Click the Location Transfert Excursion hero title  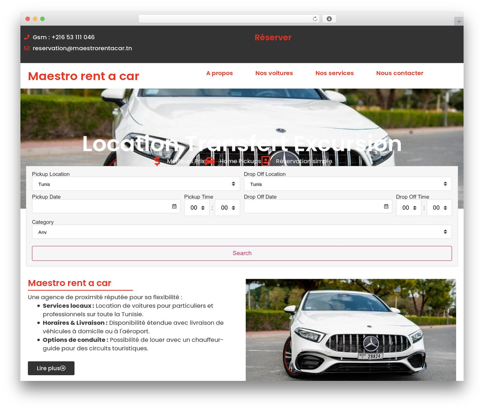pyautogui.click(x=242, y=144)
